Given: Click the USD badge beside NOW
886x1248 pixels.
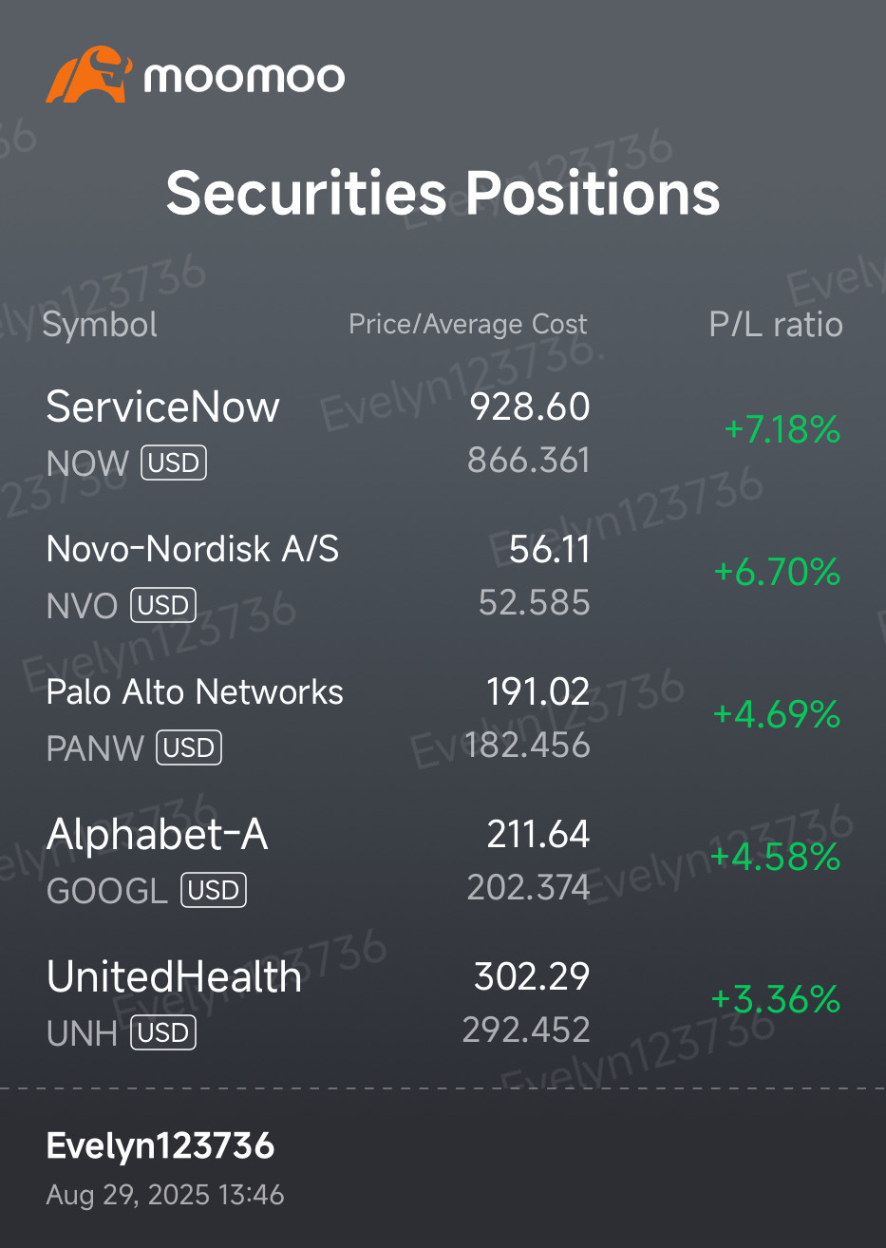Looking at the screenshot, I should pos(174,463).
